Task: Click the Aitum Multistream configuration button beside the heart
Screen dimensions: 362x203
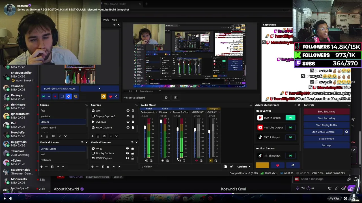Action: [293, 166]
